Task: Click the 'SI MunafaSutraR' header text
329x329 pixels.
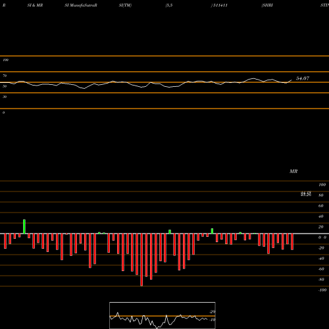Action: pos(81,5)
